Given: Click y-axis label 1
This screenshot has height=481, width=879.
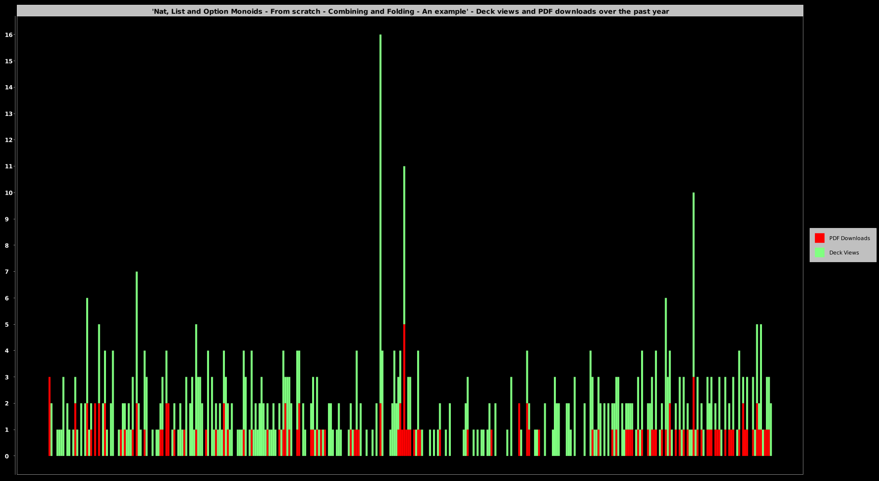Looking at the screenshot, I should click(7, 430).
